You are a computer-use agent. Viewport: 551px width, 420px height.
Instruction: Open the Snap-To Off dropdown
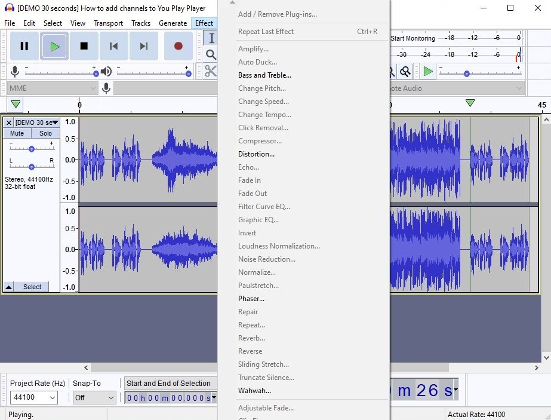[x=94, y=397]
